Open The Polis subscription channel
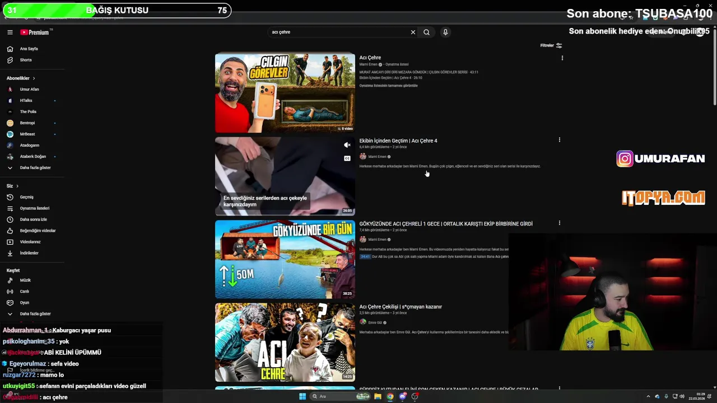Screen dimensions: 717x403 28,111
